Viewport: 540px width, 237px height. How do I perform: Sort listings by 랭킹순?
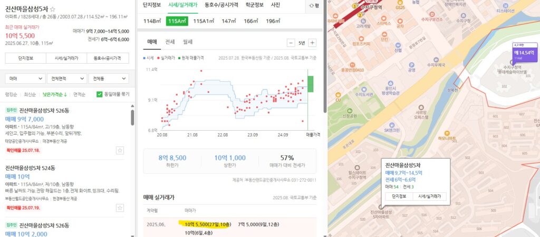tap(11, 95)
